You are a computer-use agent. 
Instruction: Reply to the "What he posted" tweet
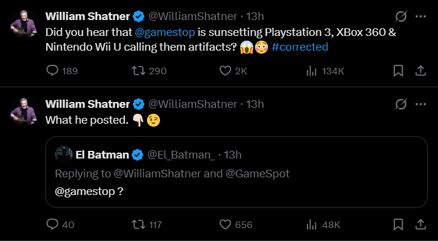click(x=53, y=225)
